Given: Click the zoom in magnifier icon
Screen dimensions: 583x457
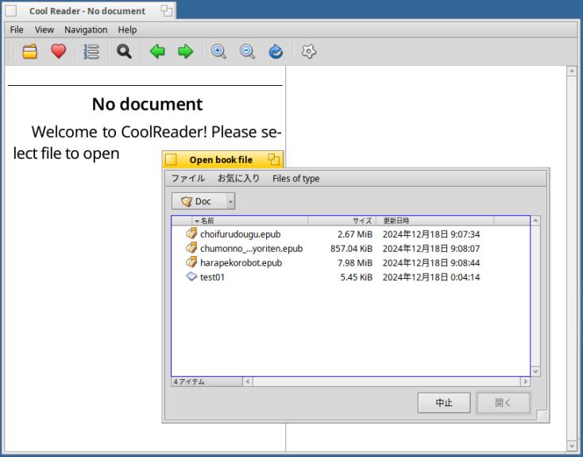Looking at the screenshot, I should point(218,52).
